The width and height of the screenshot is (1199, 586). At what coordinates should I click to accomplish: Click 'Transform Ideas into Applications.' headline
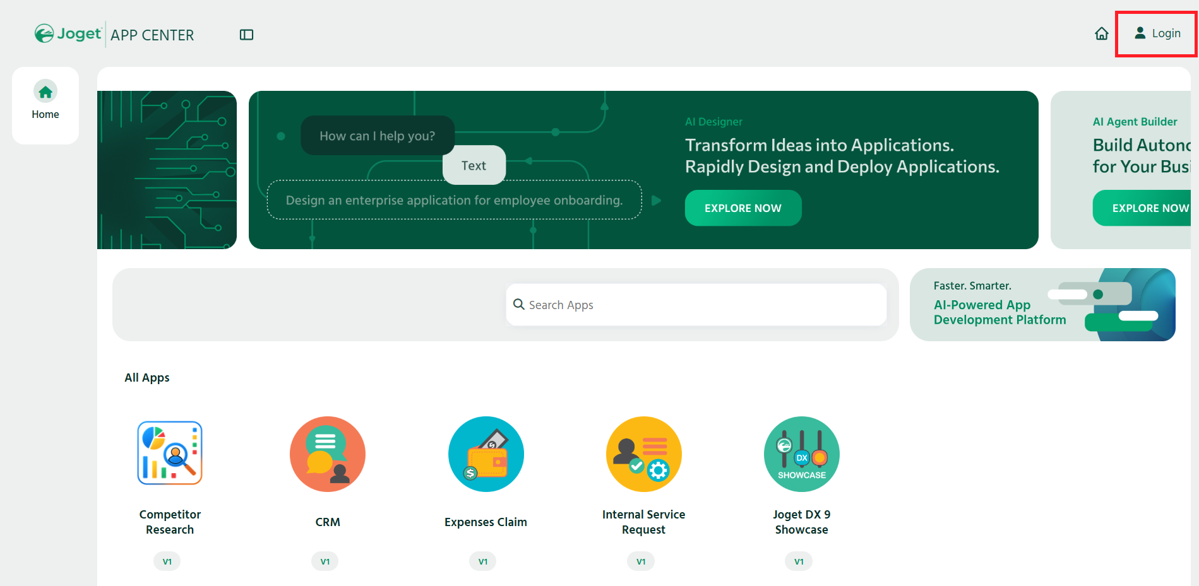pos(819,145)
